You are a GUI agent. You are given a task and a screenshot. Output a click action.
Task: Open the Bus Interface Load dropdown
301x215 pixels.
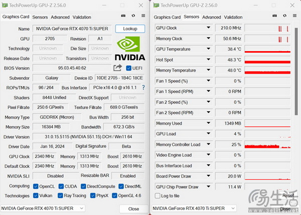[208, 165]
